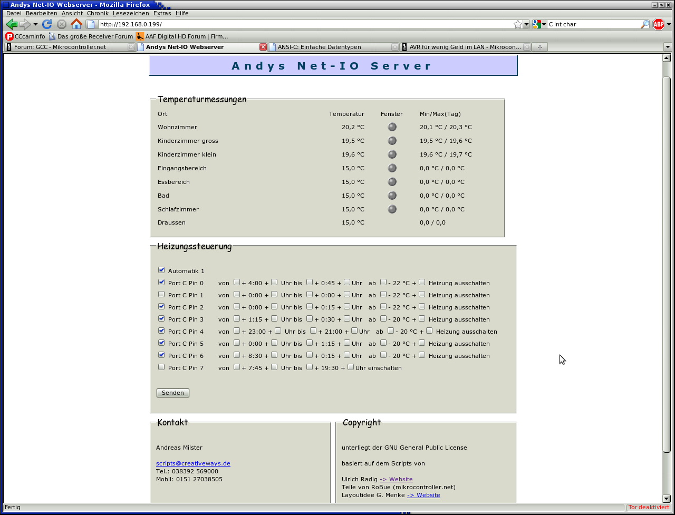
Task: Toggle the Automatik 1 checkbox
Action: pos(161,270)
